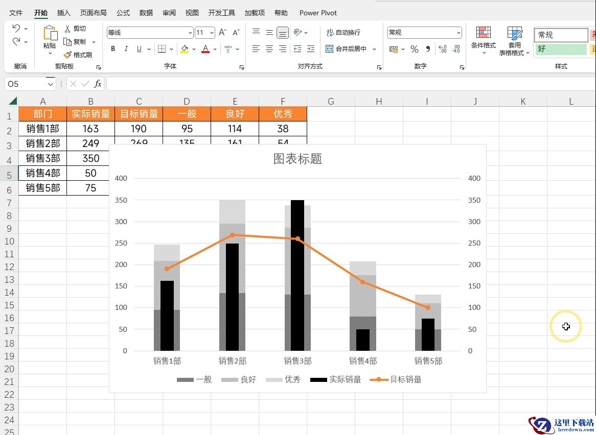Open the font name dropdown (等线)

190,33
